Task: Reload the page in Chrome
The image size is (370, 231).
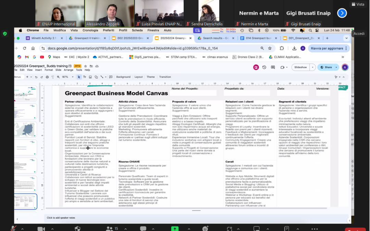Action: 25,48
